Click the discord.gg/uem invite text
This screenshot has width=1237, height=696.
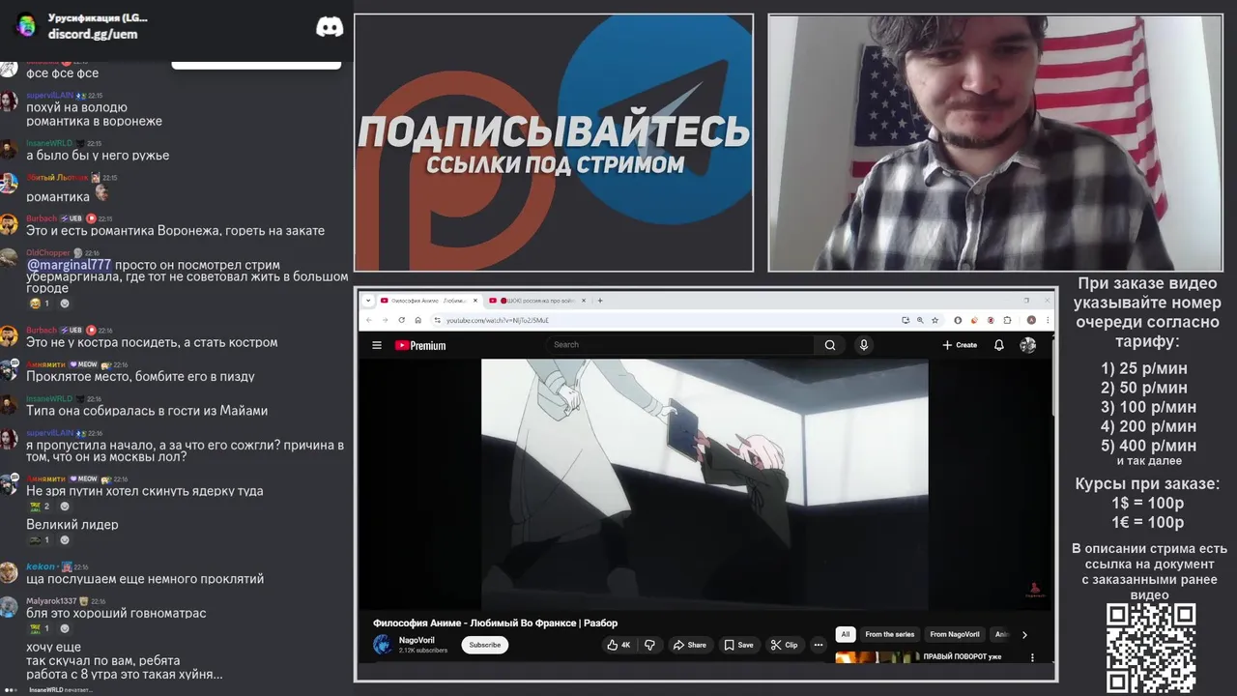pos(93,35)
